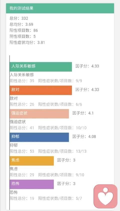The image size is (120, 211).
Task: Click 阳性症状均分: 3.81 text
Action: point(27,43)
